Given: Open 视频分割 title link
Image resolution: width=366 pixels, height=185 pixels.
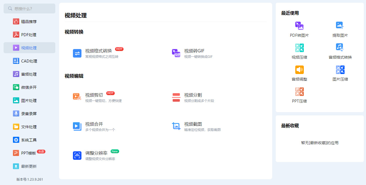Looking at the screenshot, I should pos(193,95).
